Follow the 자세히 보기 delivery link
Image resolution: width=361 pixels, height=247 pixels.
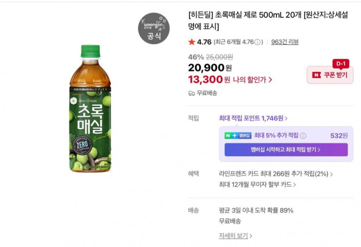click(x=235, y=236)
